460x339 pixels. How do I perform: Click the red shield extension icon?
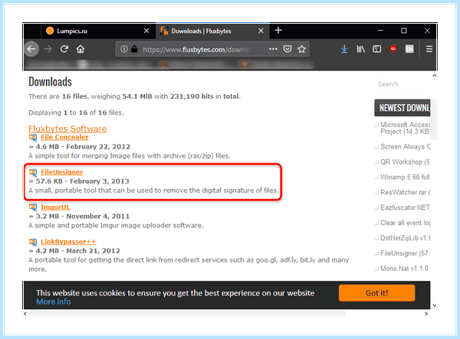pos(393,49)
